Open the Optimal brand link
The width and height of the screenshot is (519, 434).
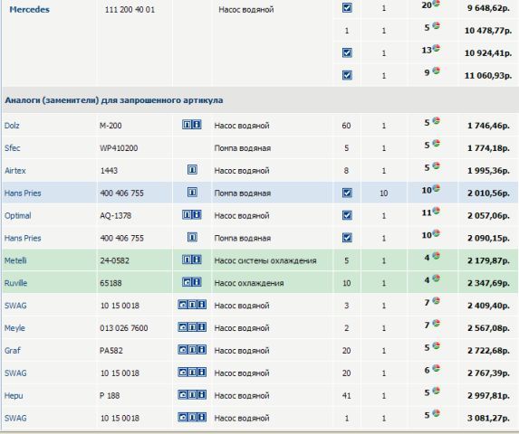[x=18, y=216]
